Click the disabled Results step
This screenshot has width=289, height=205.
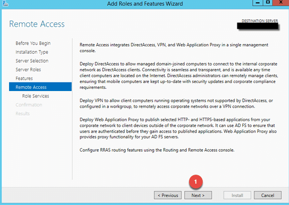coord(22,113)
